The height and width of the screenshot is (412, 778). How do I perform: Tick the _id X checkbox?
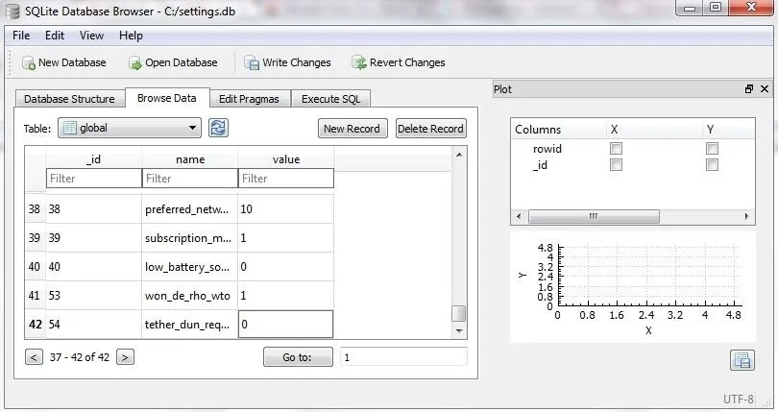click(617, 165)
